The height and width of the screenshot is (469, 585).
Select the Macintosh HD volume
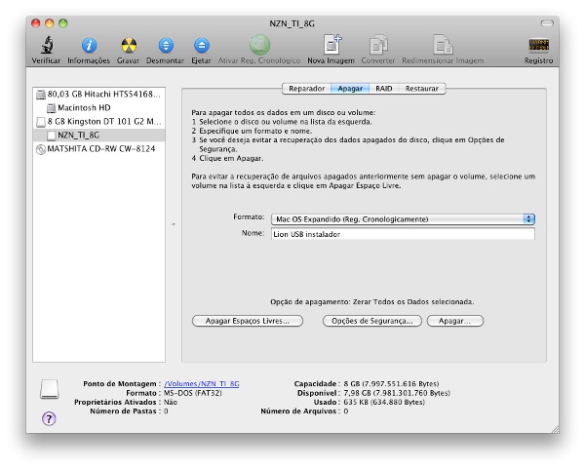tap(98, 108)
